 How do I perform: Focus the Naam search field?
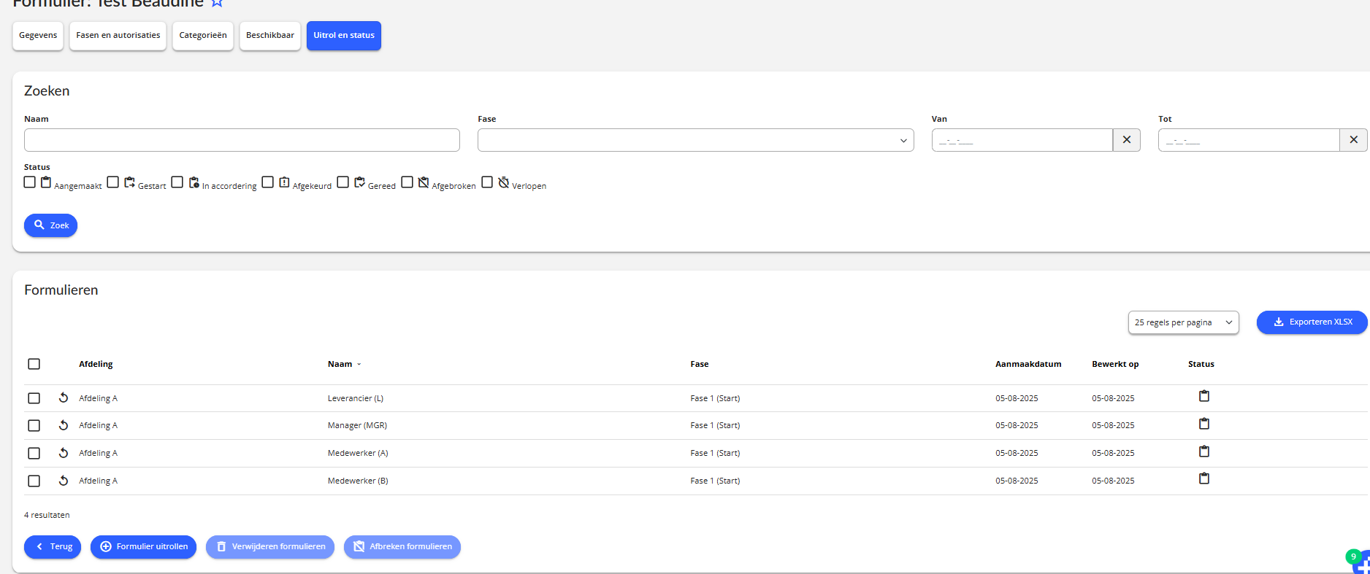[242, 140]
